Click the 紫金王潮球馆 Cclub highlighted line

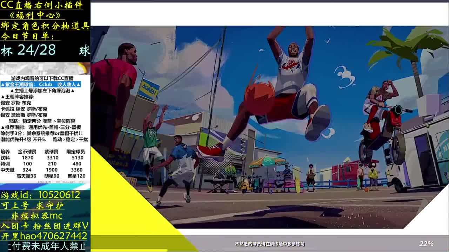(41, 84)
